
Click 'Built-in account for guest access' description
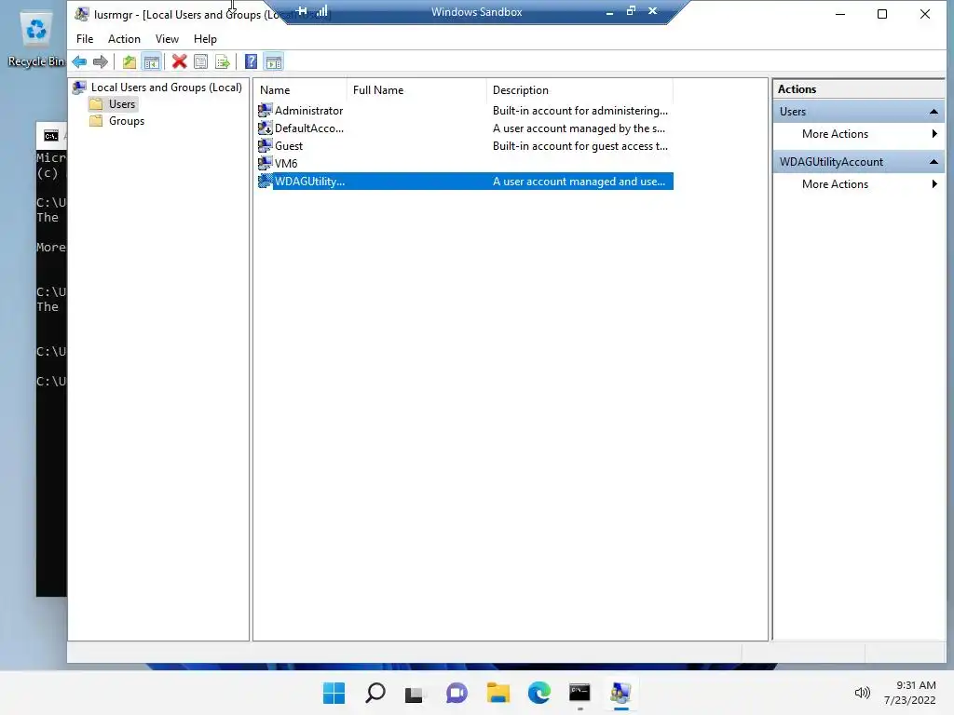pyautogui.click(x=579, y=146)
